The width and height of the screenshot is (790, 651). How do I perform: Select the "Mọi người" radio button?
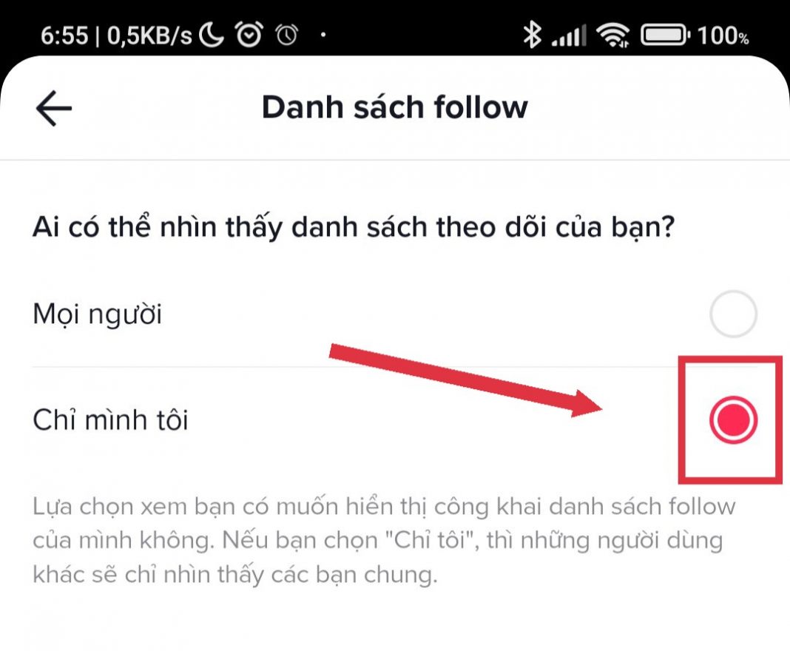coord(733,314)
